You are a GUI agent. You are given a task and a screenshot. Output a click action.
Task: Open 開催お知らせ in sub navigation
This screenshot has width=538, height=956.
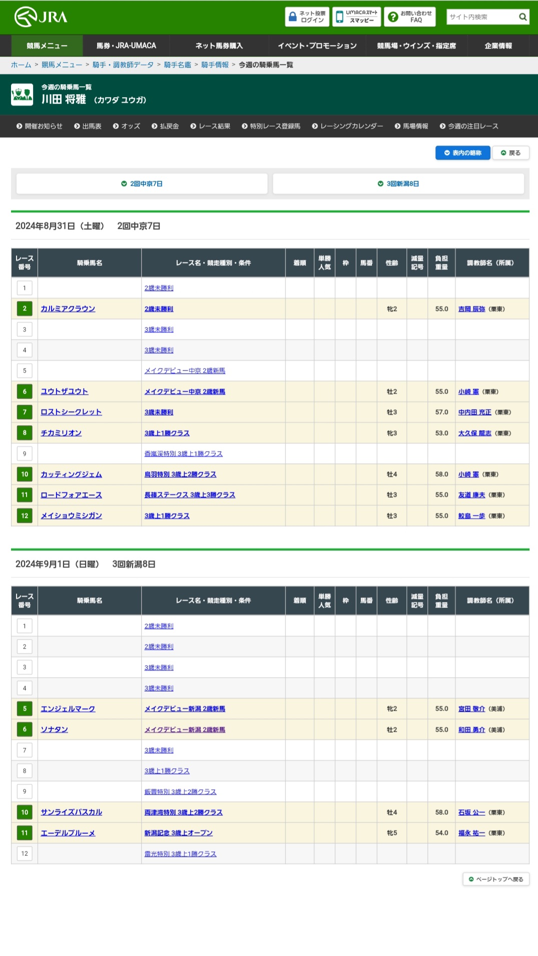pyautogui.click(x=40, y=126)
